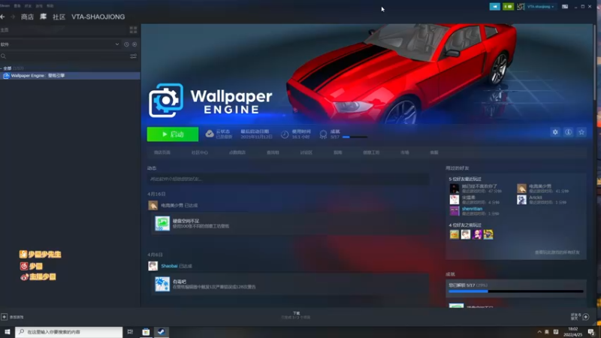601x338 pixels.
Task: Launch Wallpaper Engine with green 启动 button
Action: coord(173,134)
